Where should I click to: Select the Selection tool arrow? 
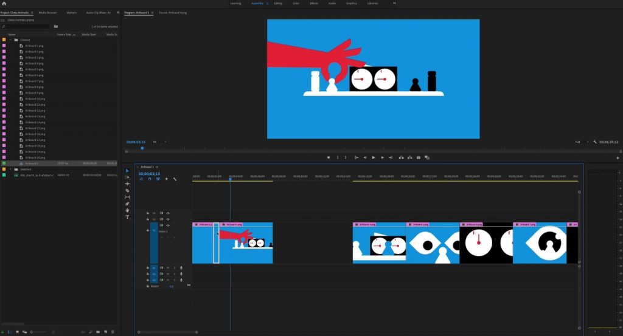(x=127, y=171)
